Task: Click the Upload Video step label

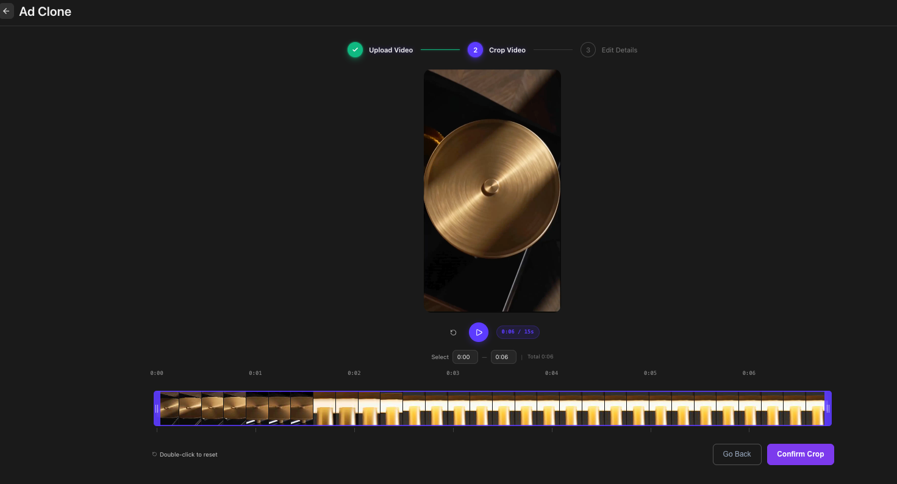Action: click(x=391, y=50)
